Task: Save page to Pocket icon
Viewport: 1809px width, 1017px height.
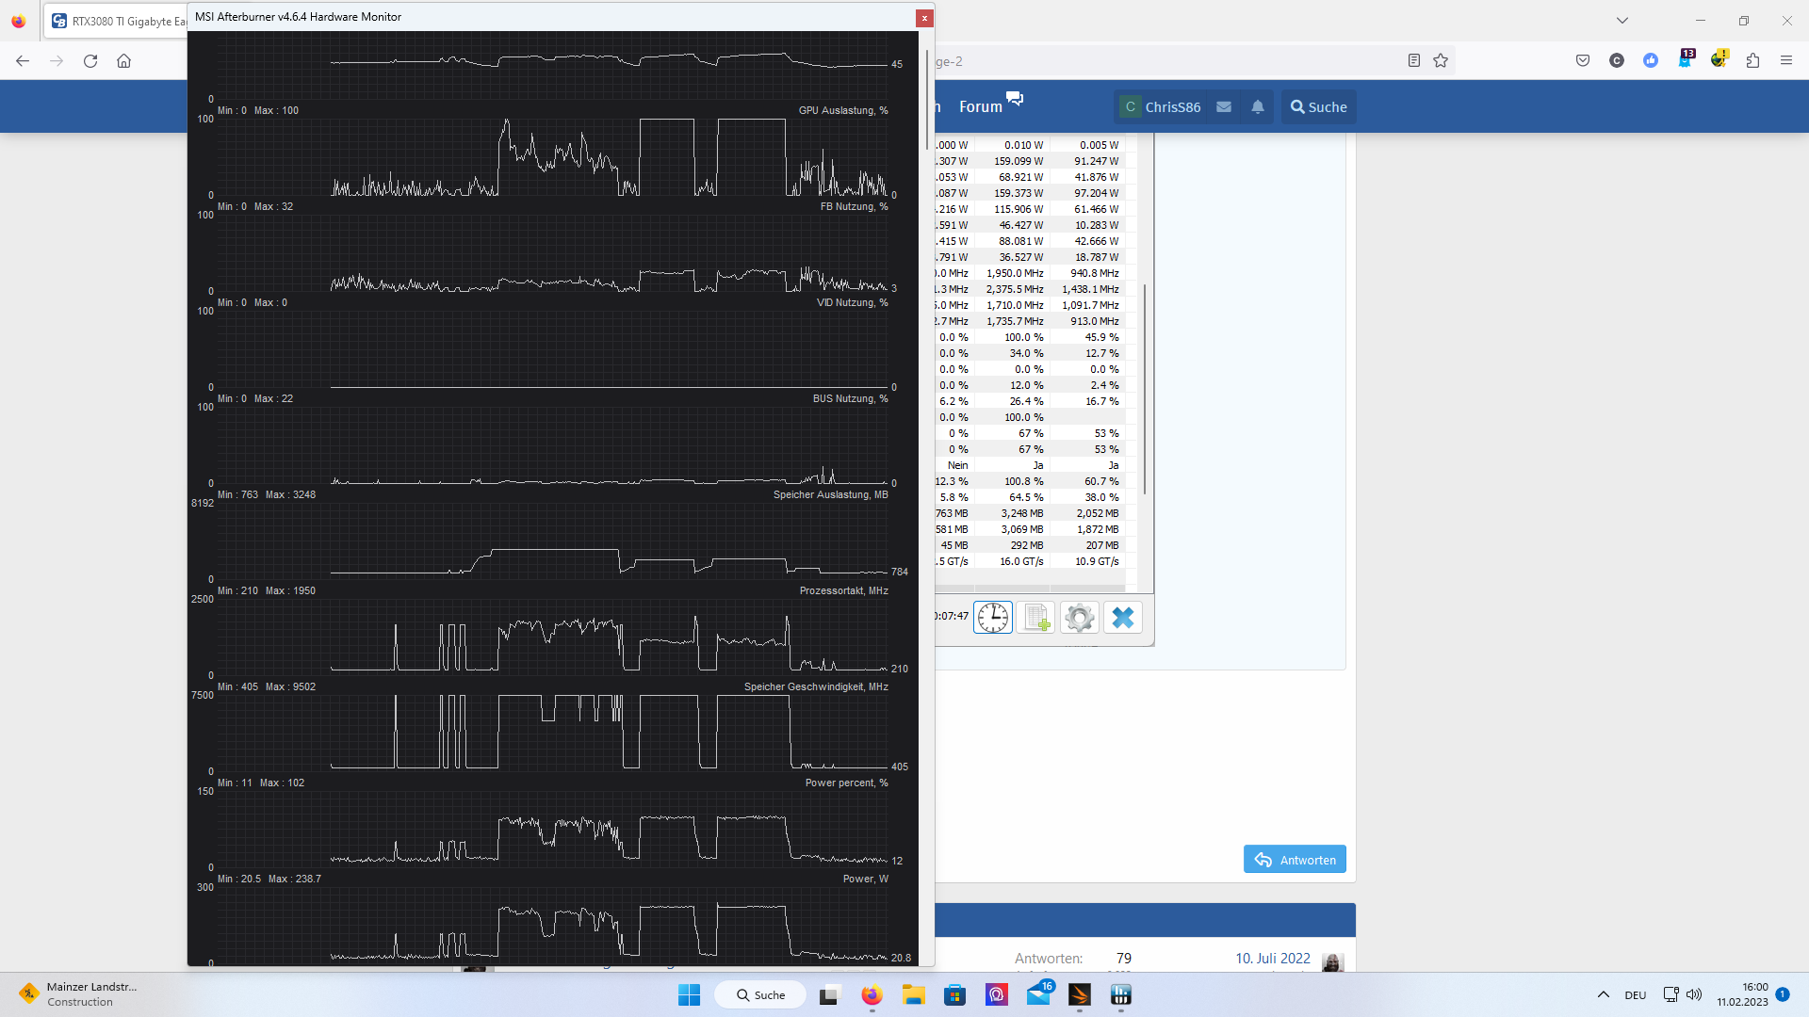Action: pyautogui.click(x=1583, y=61)
